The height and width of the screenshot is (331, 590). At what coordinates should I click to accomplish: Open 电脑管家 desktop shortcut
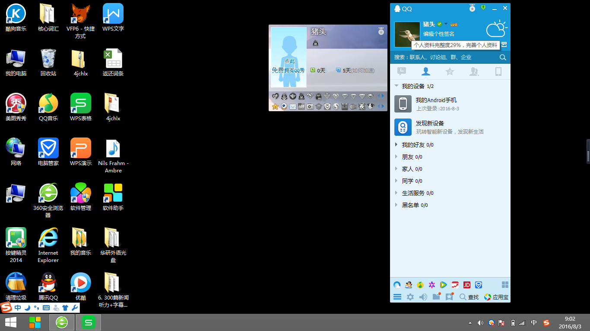[x=48, y=152]
